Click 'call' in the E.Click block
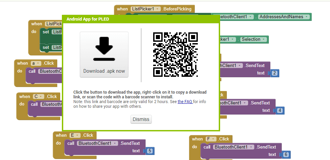Image resolution: width=330 pixels, height=160 pixels. coord(71,143)
